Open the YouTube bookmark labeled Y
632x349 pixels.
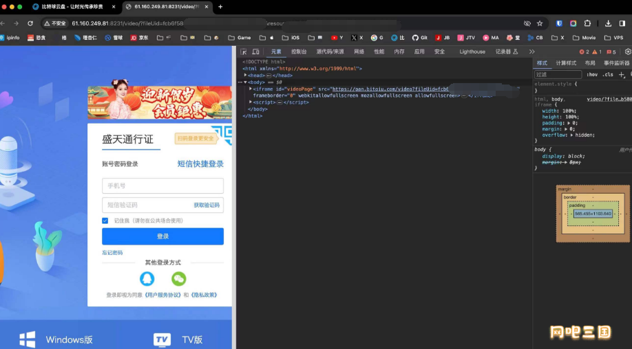pyautogui.click(x=337, y=38)
